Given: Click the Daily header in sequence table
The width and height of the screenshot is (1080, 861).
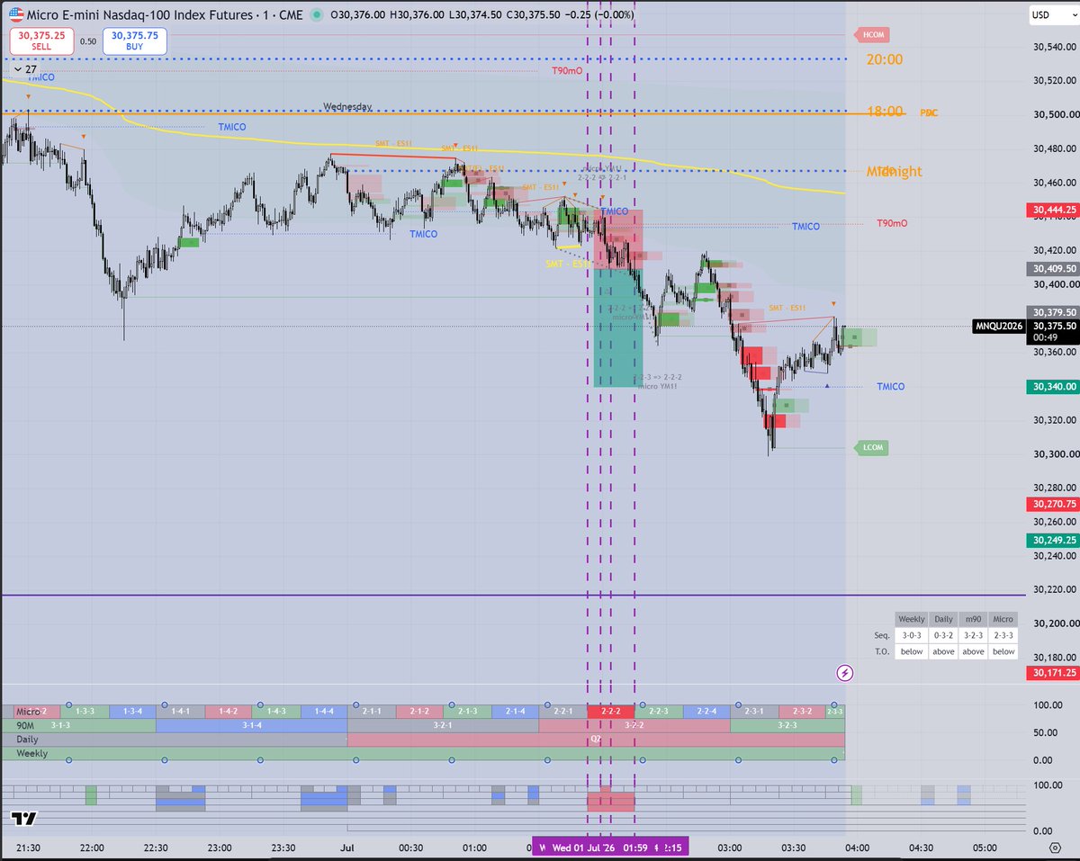Looking at the screenshot, I should pos(943,619).
